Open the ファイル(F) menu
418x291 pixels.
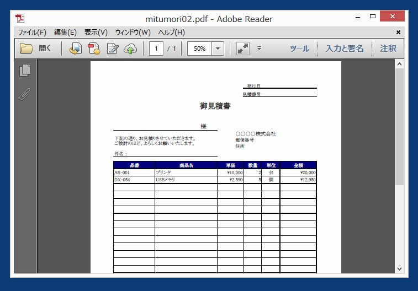click(32, 33)
